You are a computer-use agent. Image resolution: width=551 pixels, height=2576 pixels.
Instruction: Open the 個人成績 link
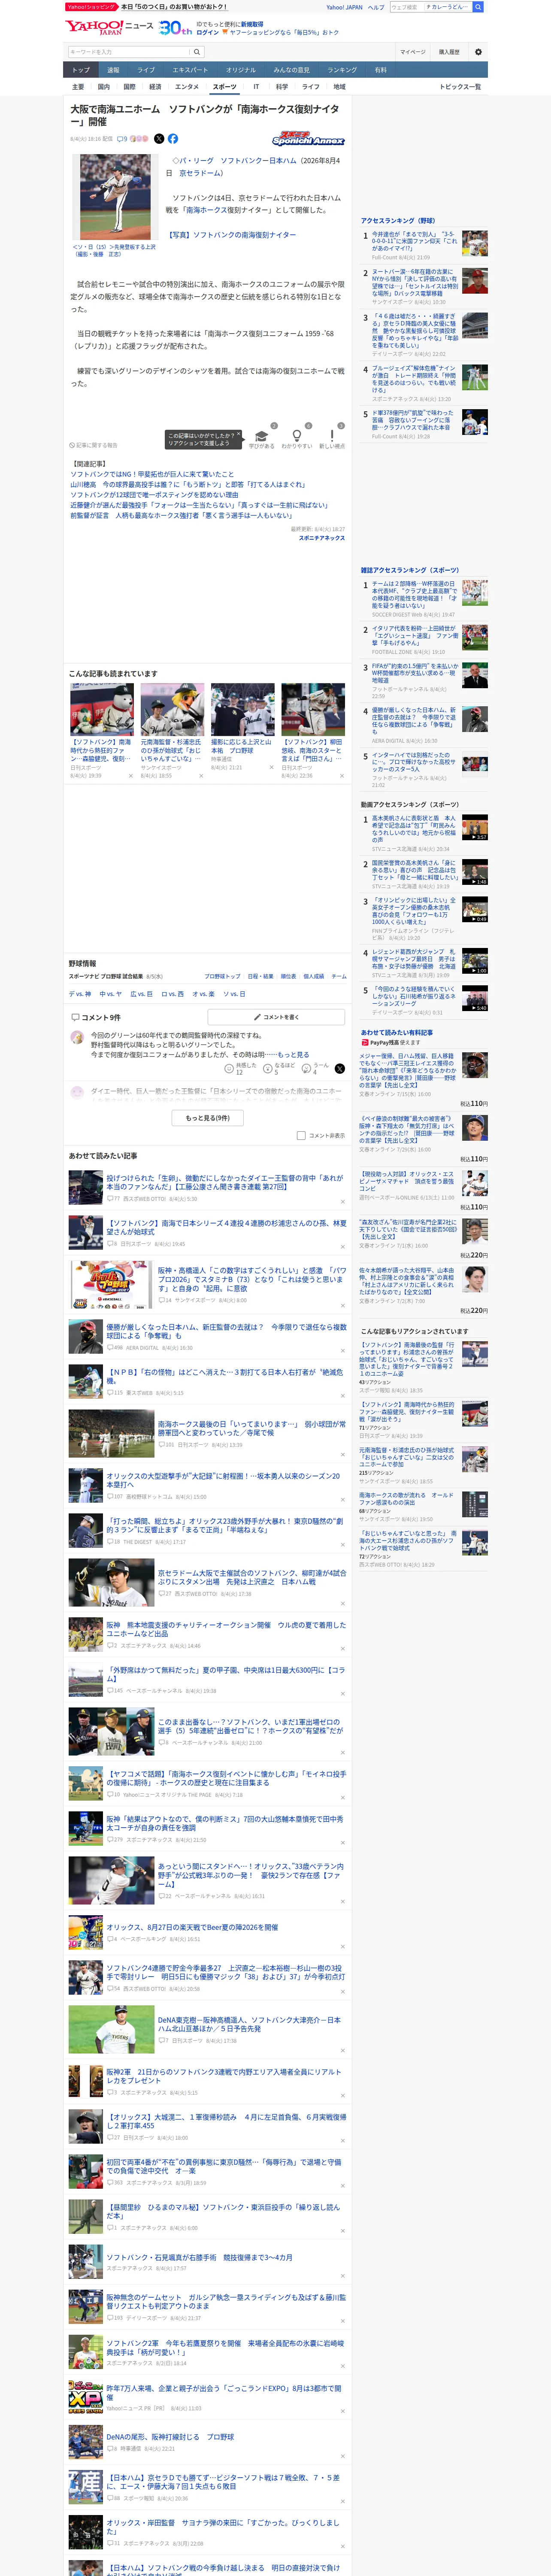click(314, 976)
